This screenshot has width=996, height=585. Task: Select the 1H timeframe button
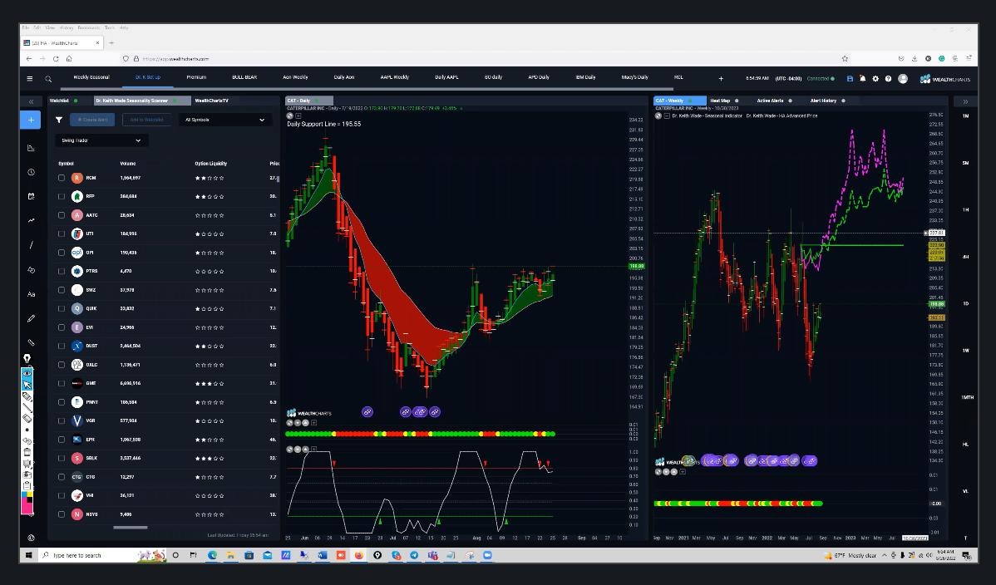tap(965, 209)
